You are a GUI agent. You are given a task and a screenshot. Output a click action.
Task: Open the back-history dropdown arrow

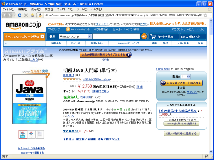click(x=14, y=15)
